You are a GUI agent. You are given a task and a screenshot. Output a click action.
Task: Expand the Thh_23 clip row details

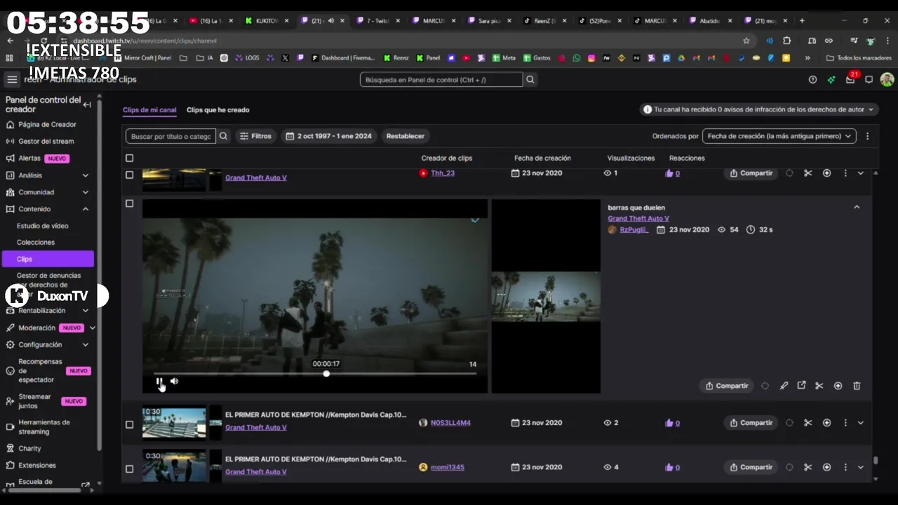[x=860, y=173]
